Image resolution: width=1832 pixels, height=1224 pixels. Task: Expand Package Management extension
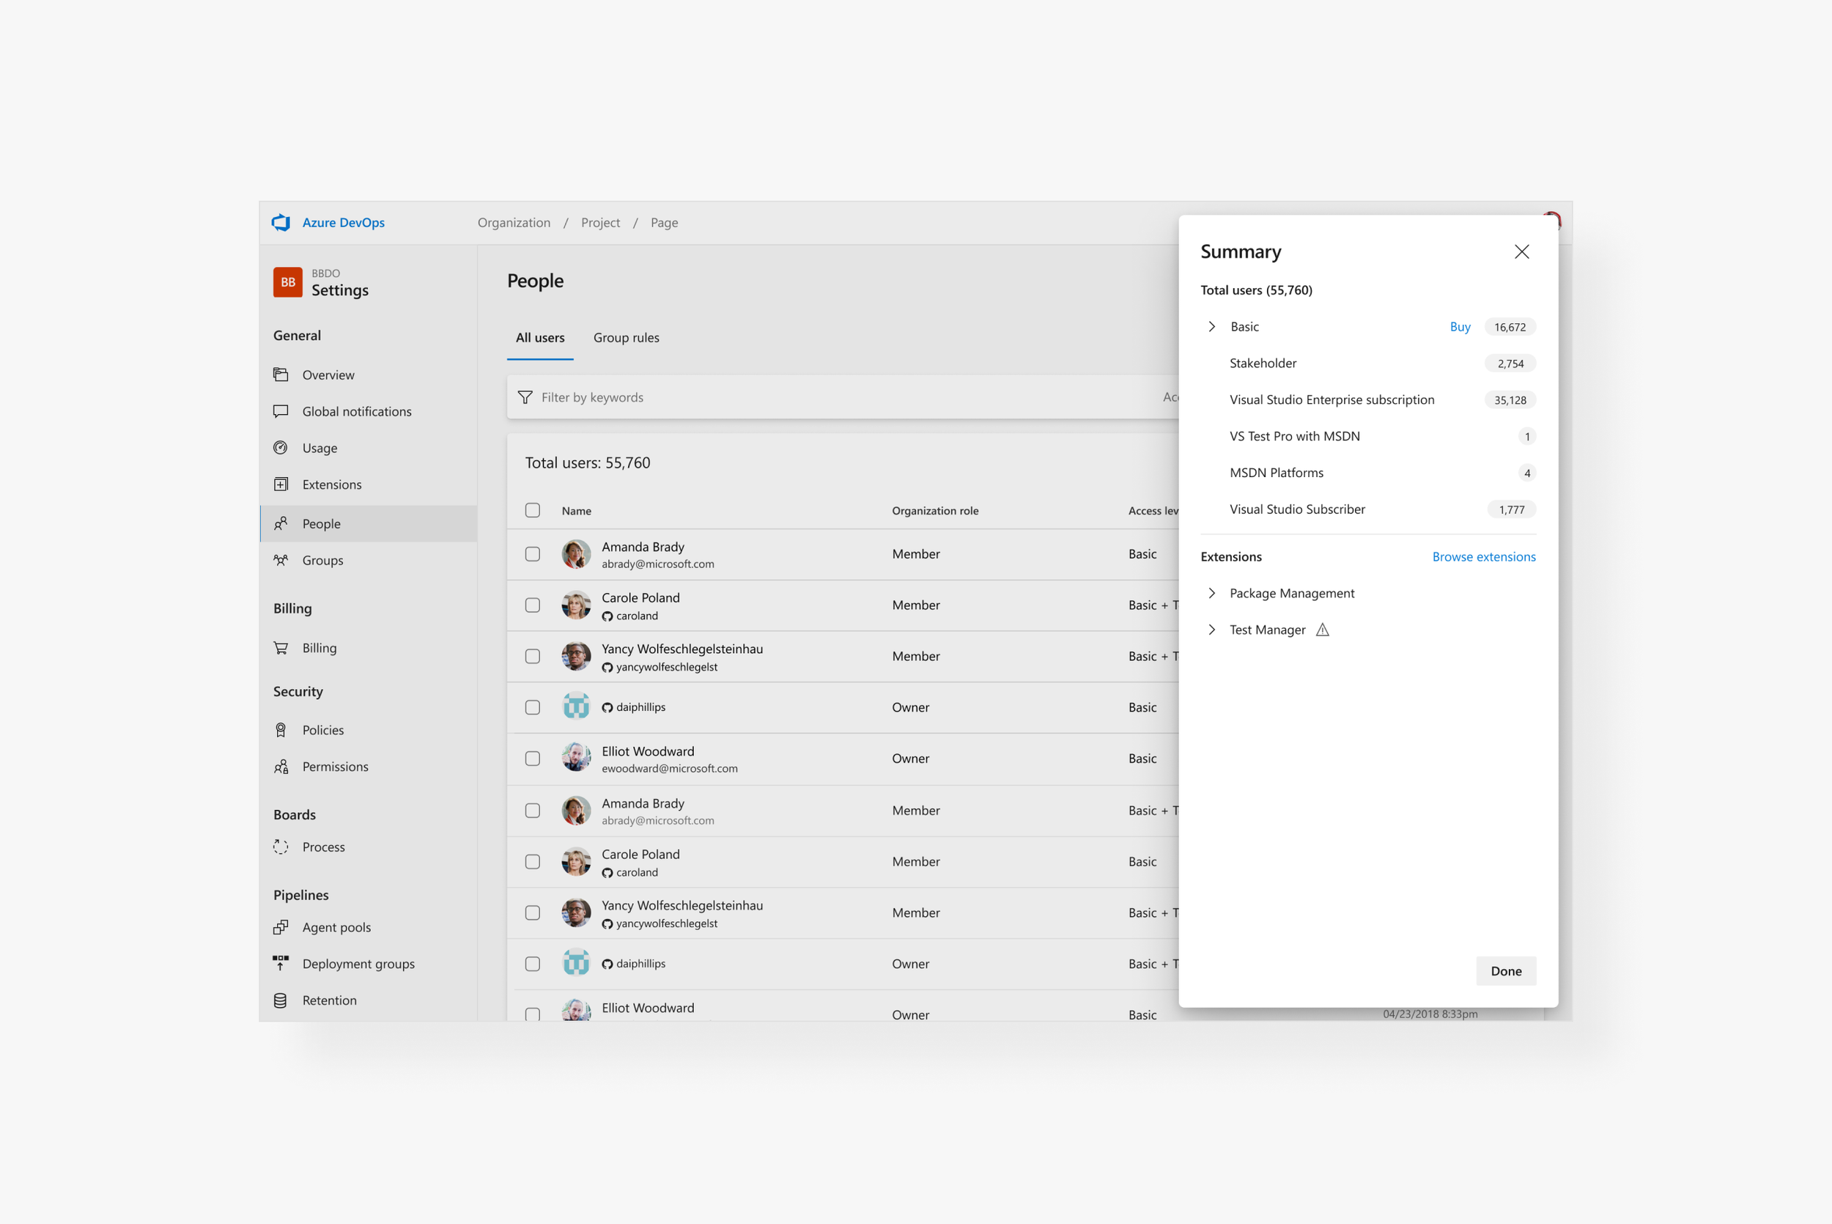1212,593
